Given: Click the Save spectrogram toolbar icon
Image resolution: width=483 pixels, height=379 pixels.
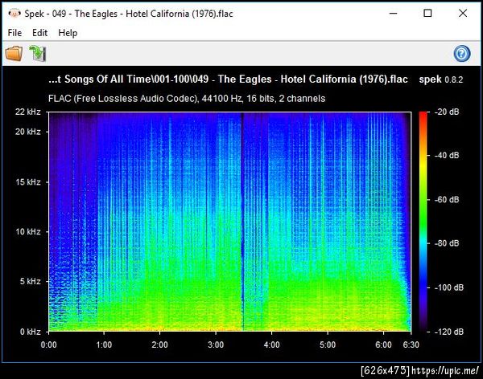Looking at the screenshot, I should tap(38, 53).
